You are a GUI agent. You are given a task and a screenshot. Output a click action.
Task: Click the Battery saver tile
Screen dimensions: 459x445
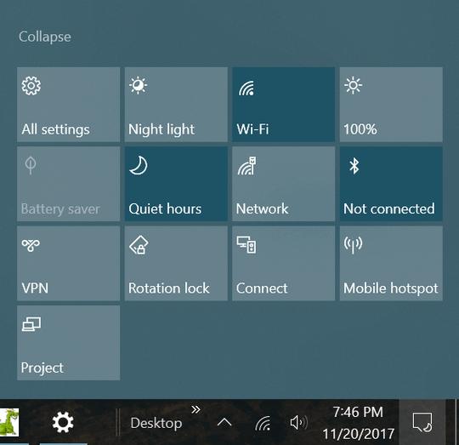point(69,184)
